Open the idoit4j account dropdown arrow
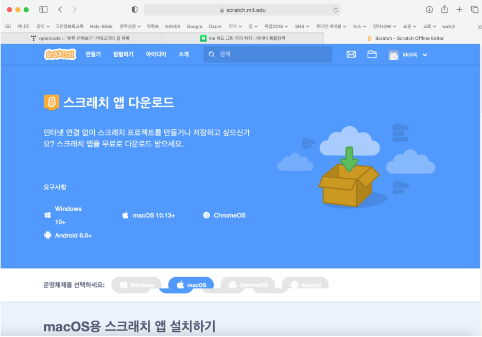The height and width of the screenshot is (337, 482). [425, 55]
